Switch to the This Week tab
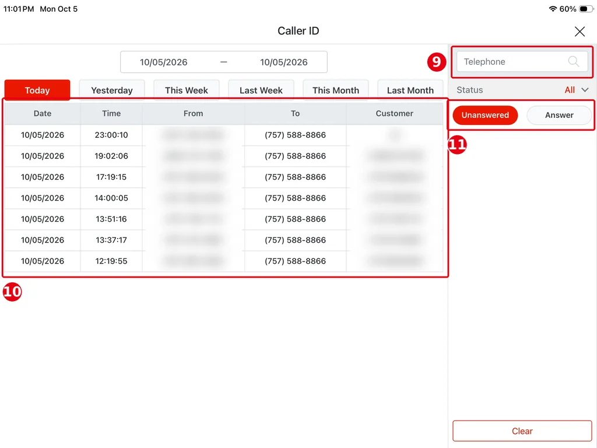Image resolution: width=597 pixels, height=448 pixels. point(187,90)
